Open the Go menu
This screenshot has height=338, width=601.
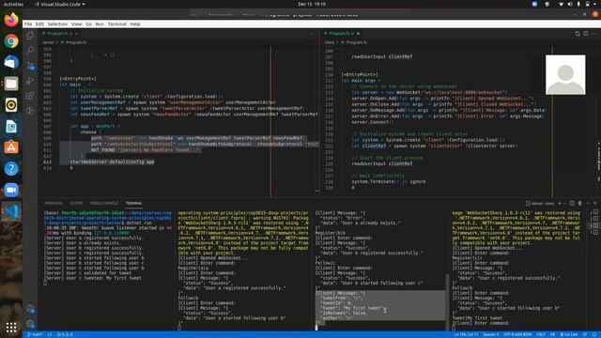click(x=88, y=24)
